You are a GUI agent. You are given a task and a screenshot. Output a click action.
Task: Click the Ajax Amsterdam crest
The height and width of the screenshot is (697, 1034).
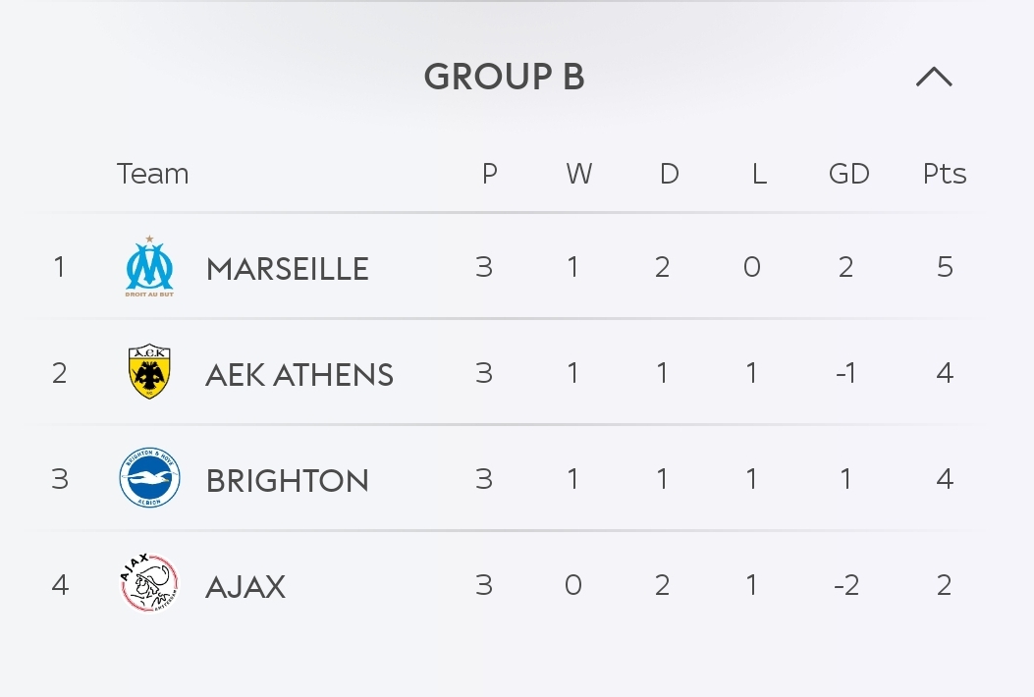149,583
